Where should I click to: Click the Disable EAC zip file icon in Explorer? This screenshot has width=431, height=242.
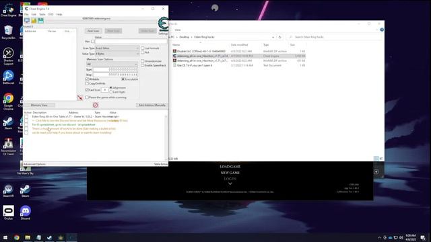[174, 51]
